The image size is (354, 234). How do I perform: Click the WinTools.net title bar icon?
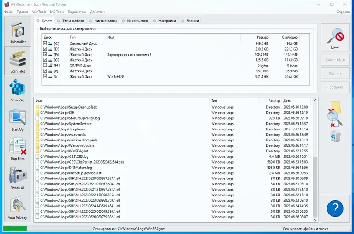(7, 4)
